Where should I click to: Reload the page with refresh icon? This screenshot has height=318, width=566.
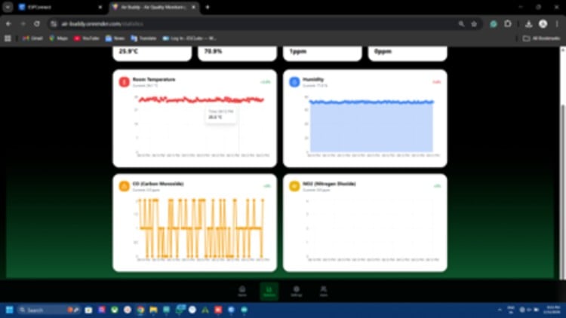click(x=37, y=24)
